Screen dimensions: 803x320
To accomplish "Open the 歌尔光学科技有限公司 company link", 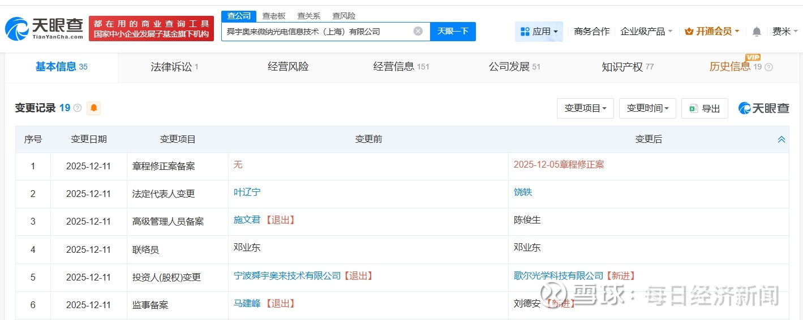I will point(559,276).
